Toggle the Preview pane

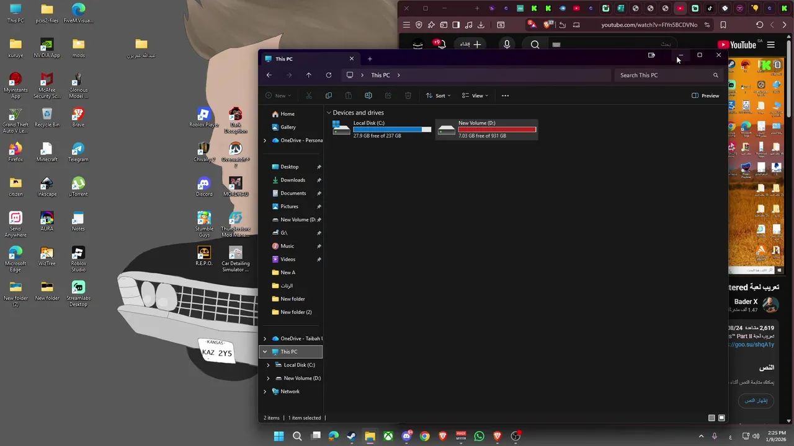(705, 95)
